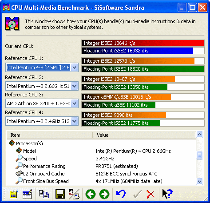Click the What's This help cursor icon

click(167, 194)
